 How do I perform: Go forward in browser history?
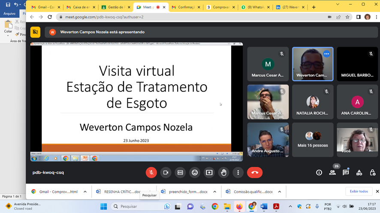tap(41, 17)
